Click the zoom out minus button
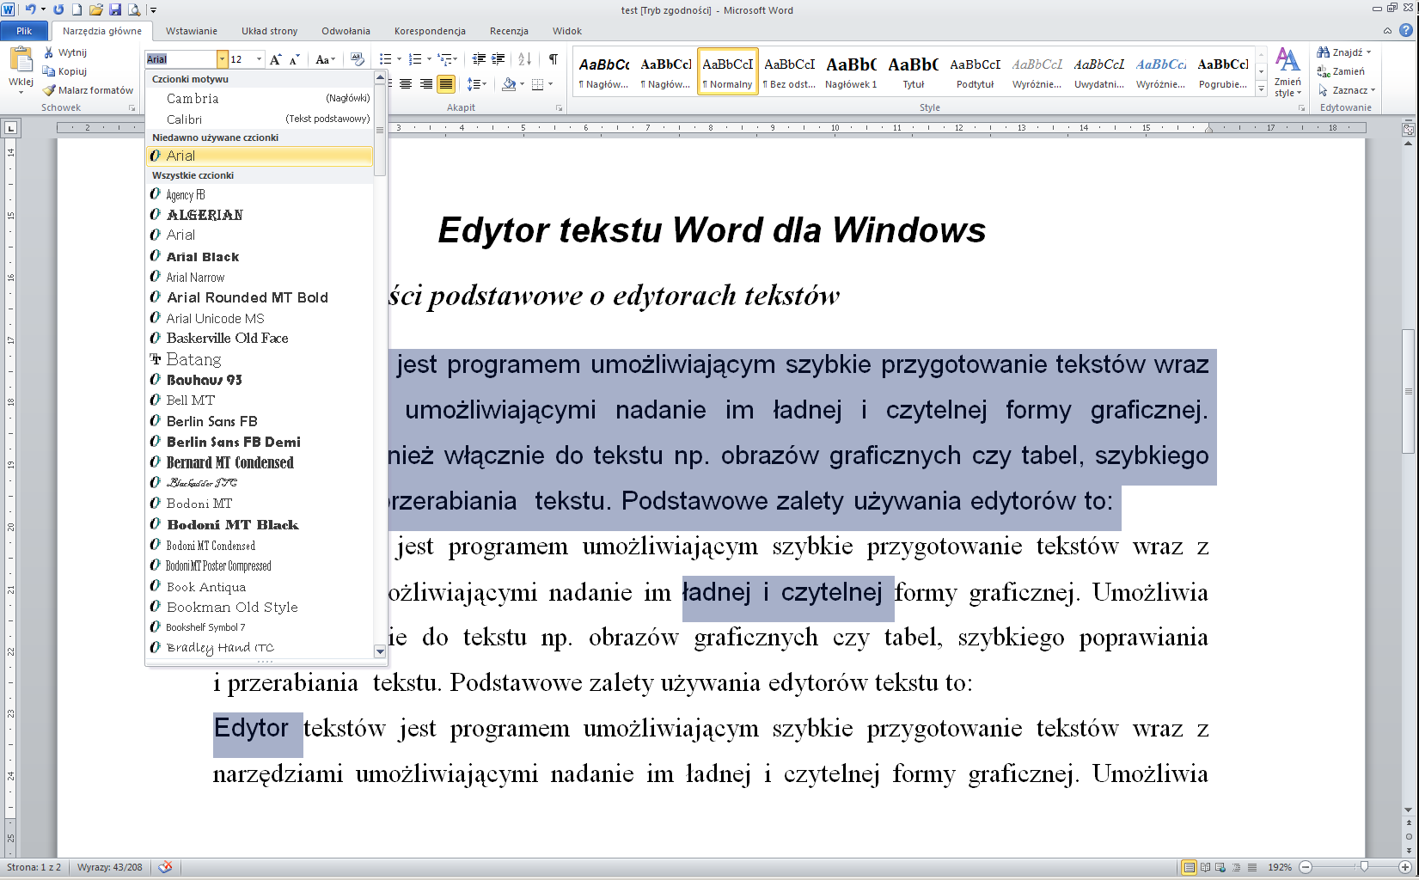Viewport: 1419px width, 880px height. (x=1306, y=867)
